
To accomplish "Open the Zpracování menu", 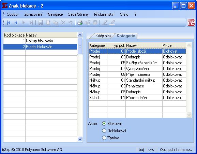I will [x=33, y=14].
